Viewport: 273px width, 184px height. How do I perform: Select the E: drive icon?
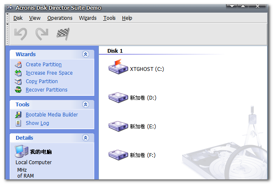click(x=118, y=126)
